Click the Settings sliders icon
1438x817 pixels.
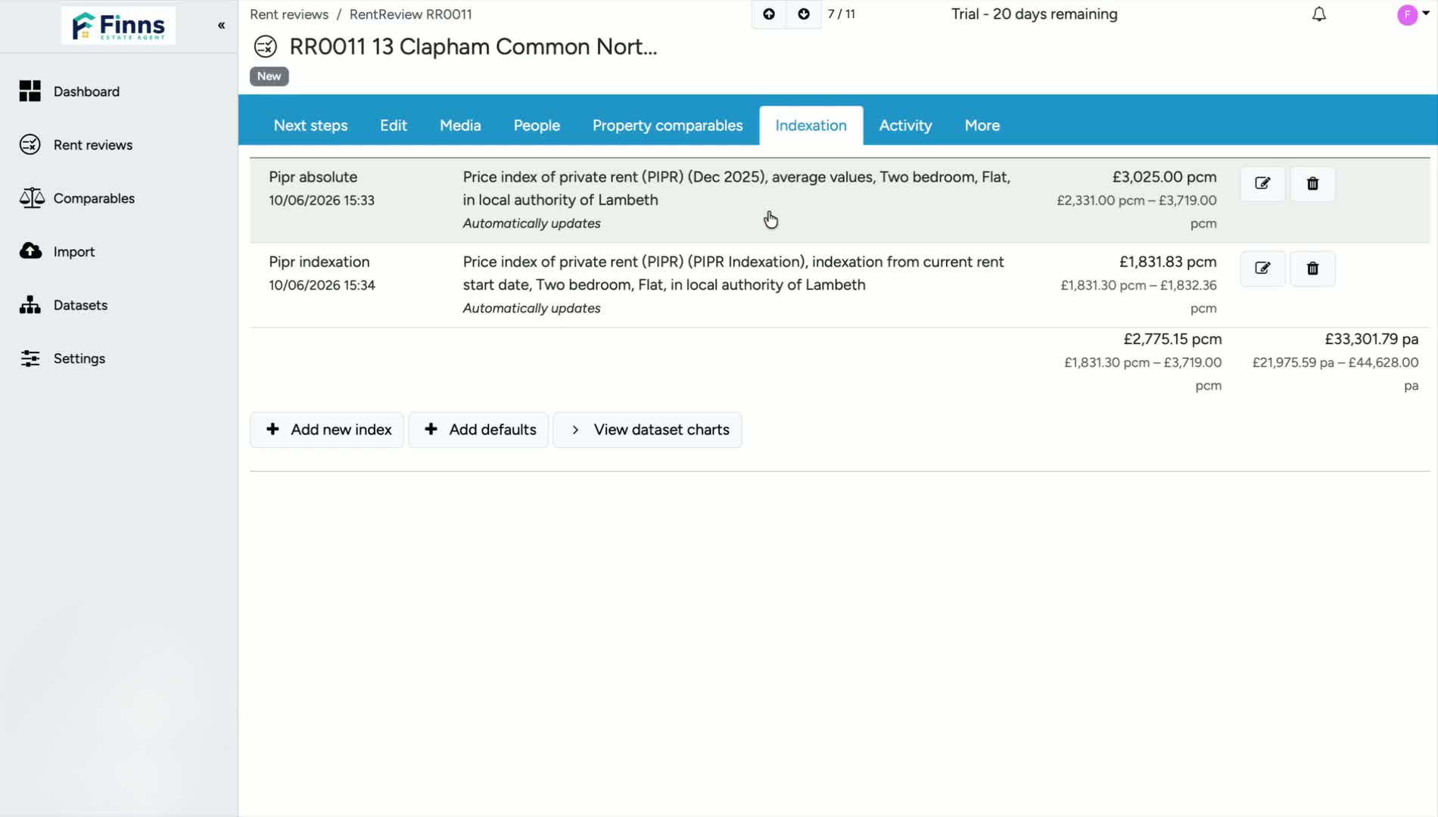coord(30,359)
